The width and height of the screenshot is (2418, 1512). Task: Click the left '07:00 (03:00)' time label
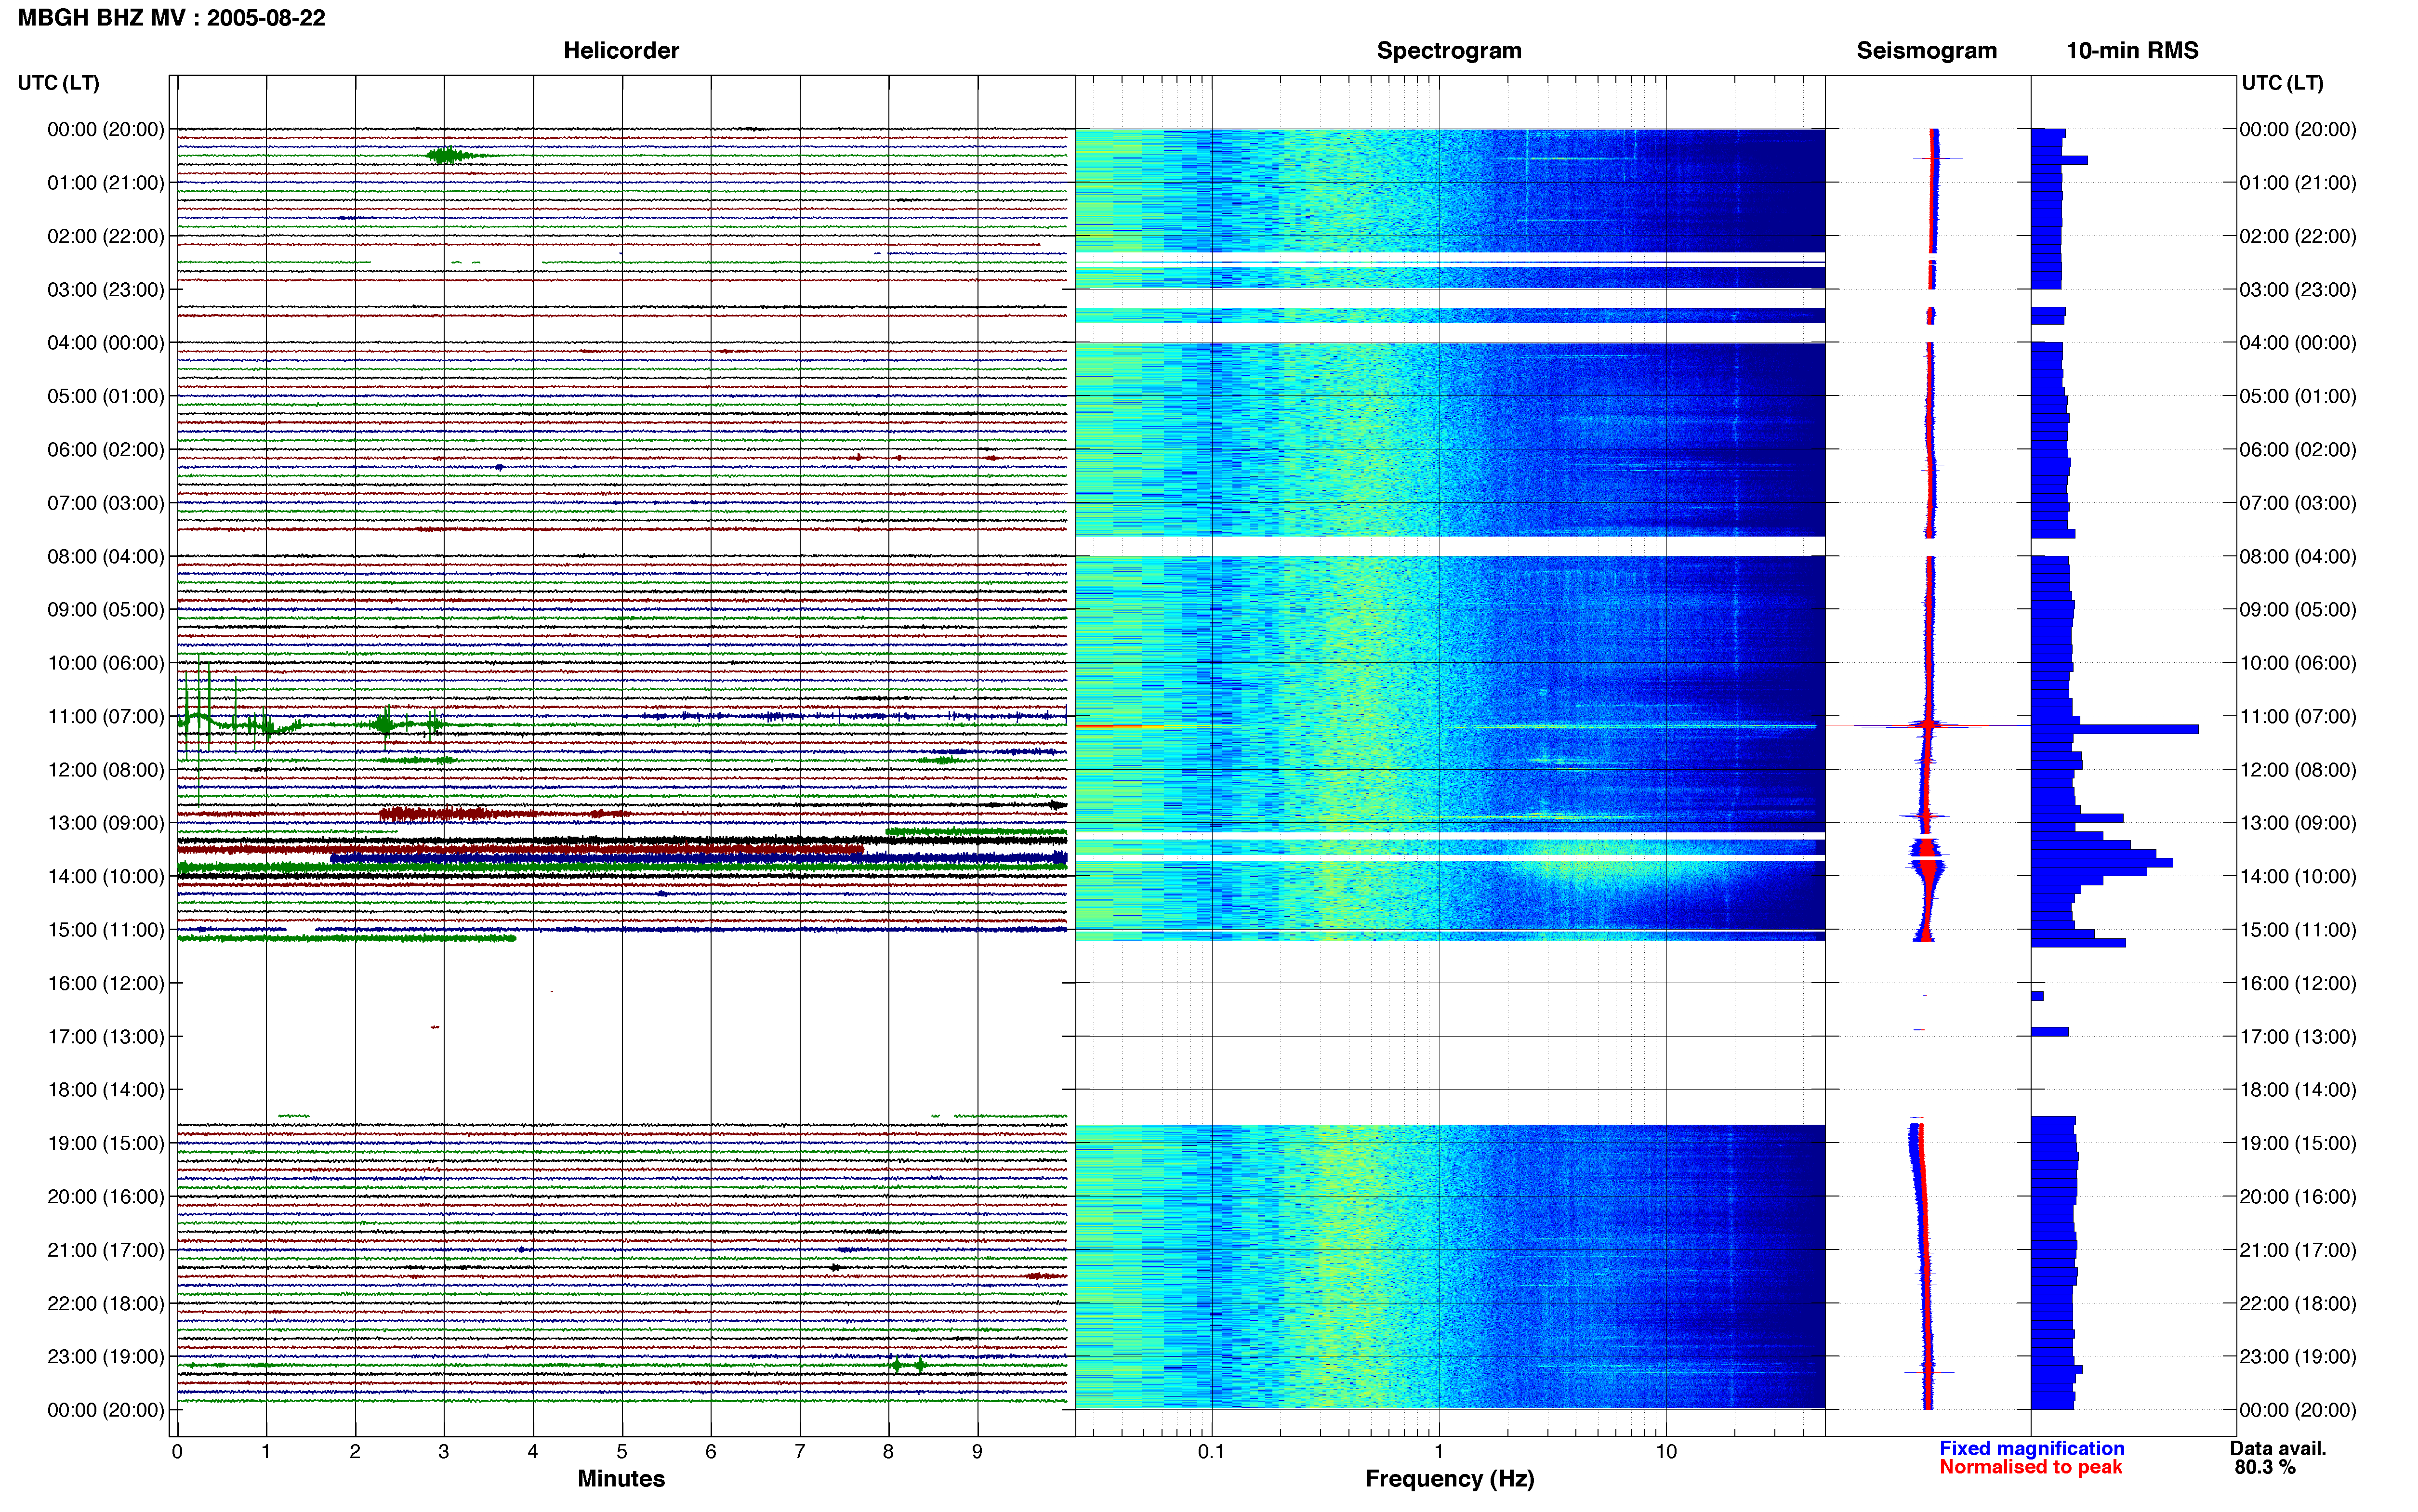coord(106,503)
